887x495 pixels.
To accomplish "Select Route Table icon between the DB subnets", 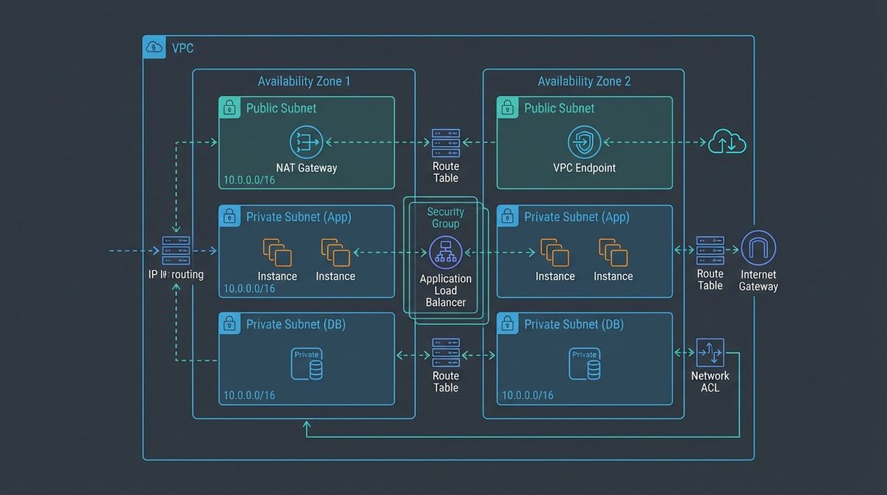I will click(446, 353).
